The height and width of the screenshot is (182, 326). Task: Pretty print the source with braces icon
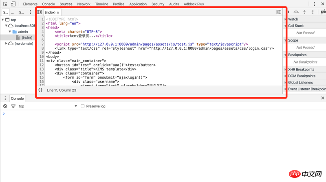[40, 90]
